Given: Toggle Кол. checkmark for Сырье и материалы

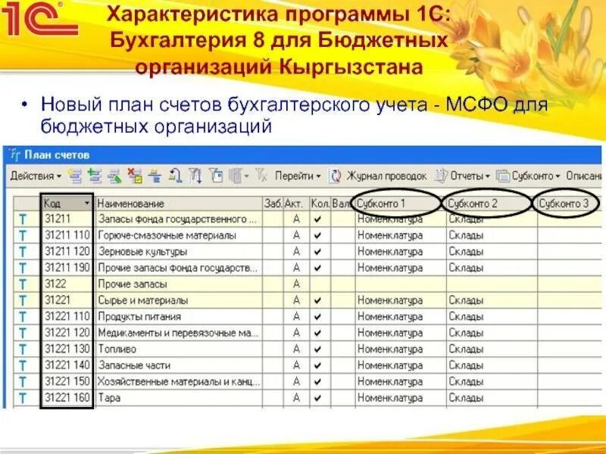Looking at the screenshot, I should [x=317, y=300].
